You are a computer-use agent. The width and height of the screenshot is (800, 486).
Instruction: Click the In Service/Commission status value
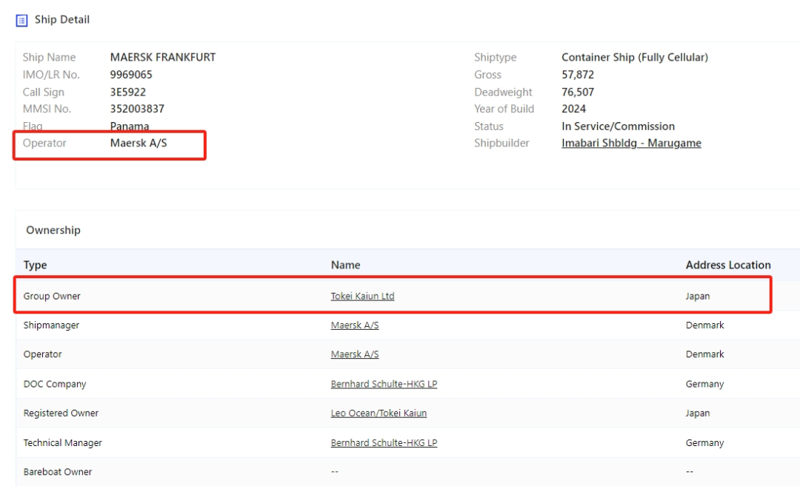pos(618,126)
